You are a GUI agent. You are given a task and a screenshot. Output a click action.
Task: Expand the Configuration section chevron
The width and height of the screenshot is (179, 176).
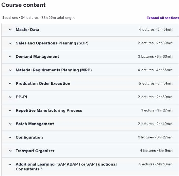[x=10, y=137]
